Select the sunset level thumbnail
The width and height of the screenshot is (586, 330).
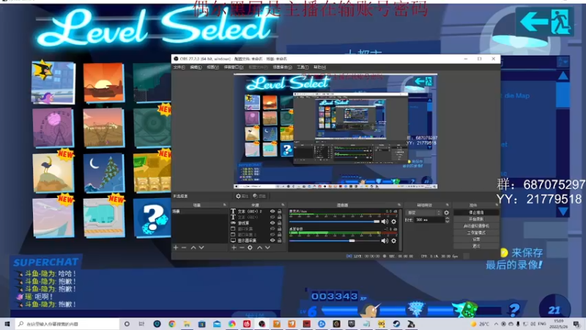click(x=103, y=82)
